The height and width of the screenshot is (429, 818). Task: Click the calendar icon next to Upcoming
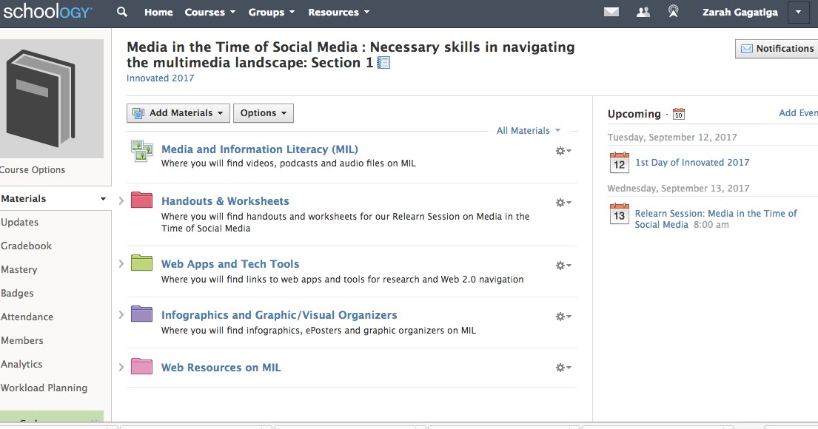tap(678, 113)
